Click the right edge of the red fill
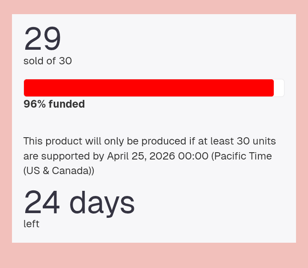Viewport: 308px width, 268px height. [273, 88]
